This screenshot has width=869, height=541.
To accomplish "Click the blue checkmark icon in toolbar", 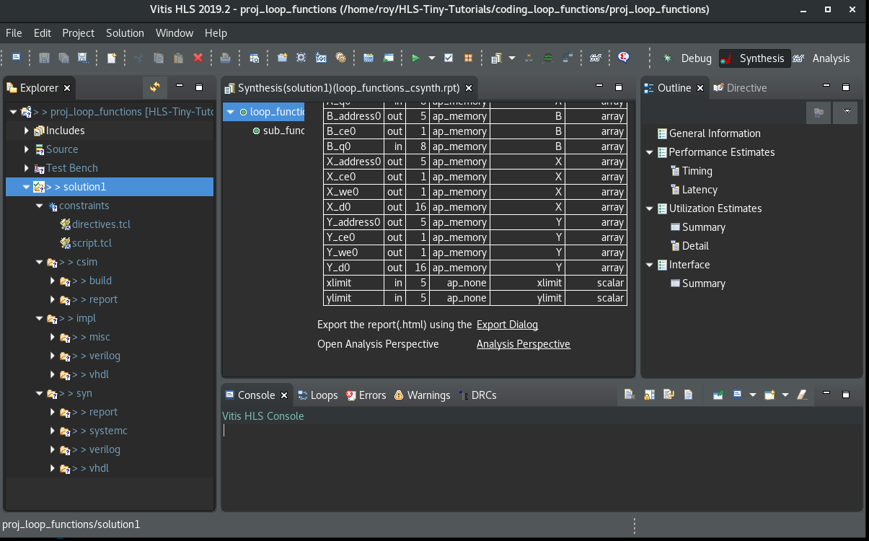I will tap(449, 58).
